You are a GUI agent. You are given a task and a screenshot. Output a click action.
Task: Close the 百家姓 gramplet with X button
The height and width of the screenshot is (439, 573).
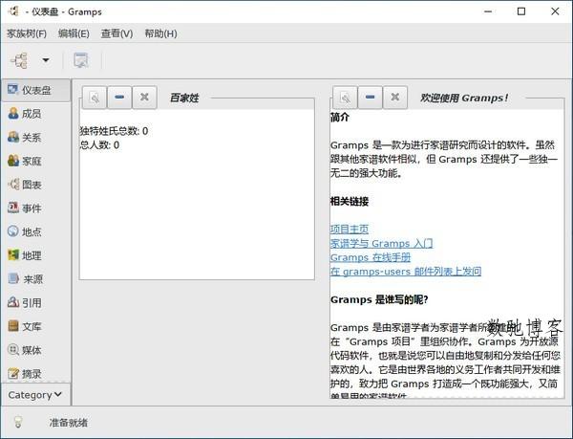pos(144,98)
